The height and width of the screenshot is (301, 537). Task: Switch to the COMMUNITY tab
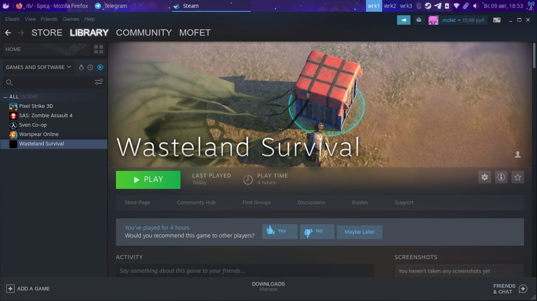point(144,33)
